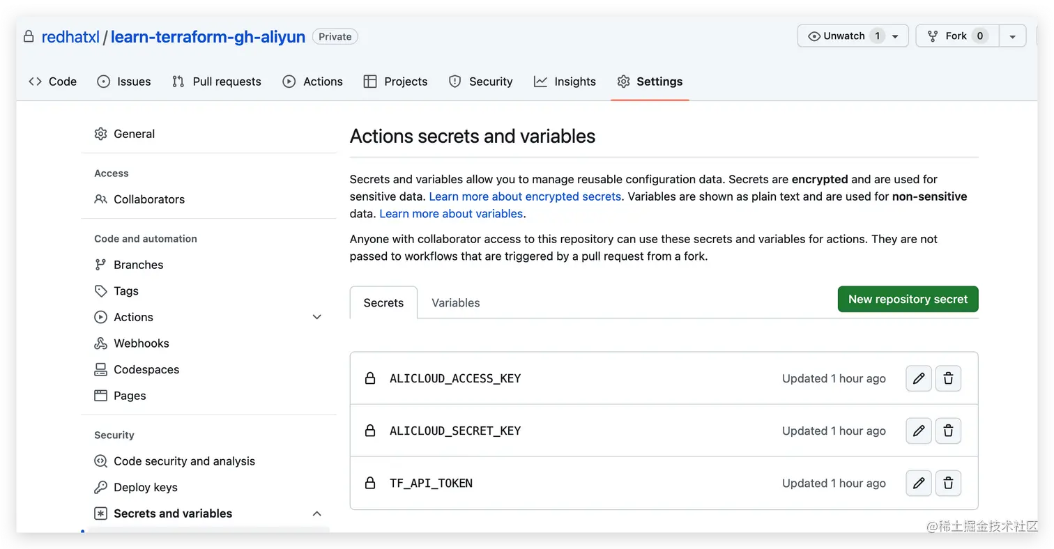Select the Secrets tab

383,303
